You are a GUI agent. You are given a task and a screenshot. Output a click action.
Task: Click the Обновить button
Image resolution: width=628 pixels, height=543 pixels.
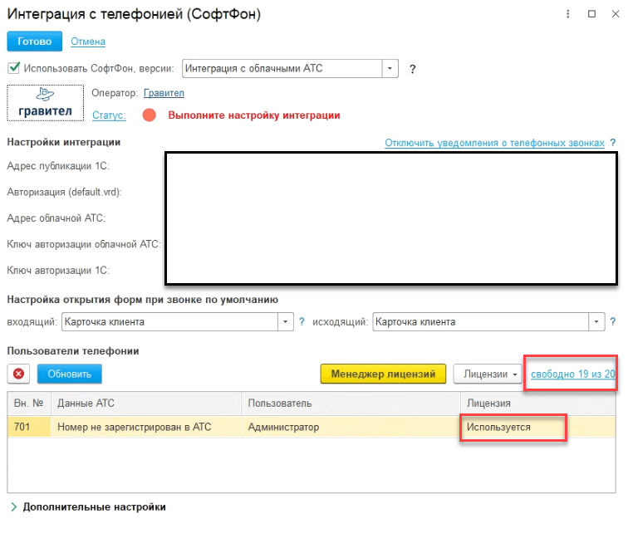70,374
